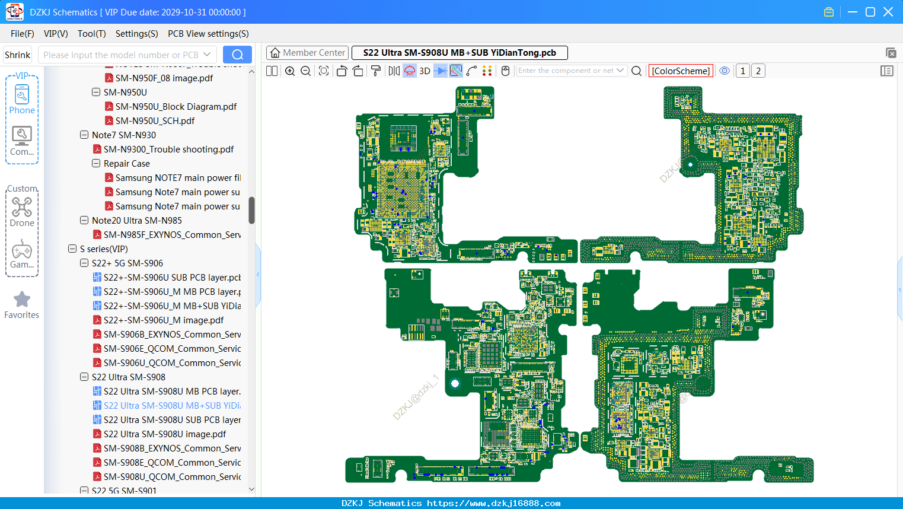This screenshot has width=903, height=509.
Task: Open the ColorScheme selector
Action: (x=681, y=71)
